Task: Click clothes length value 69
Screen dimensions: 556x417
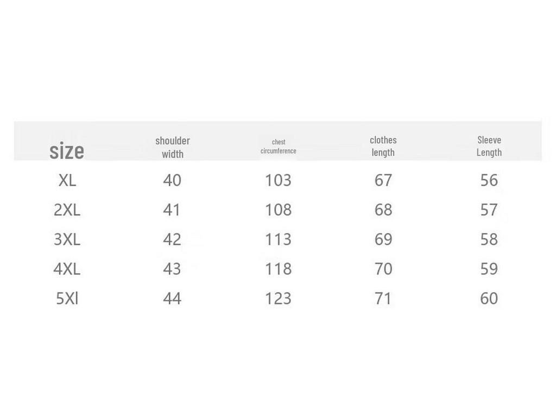Action: [x=383, y=239]
